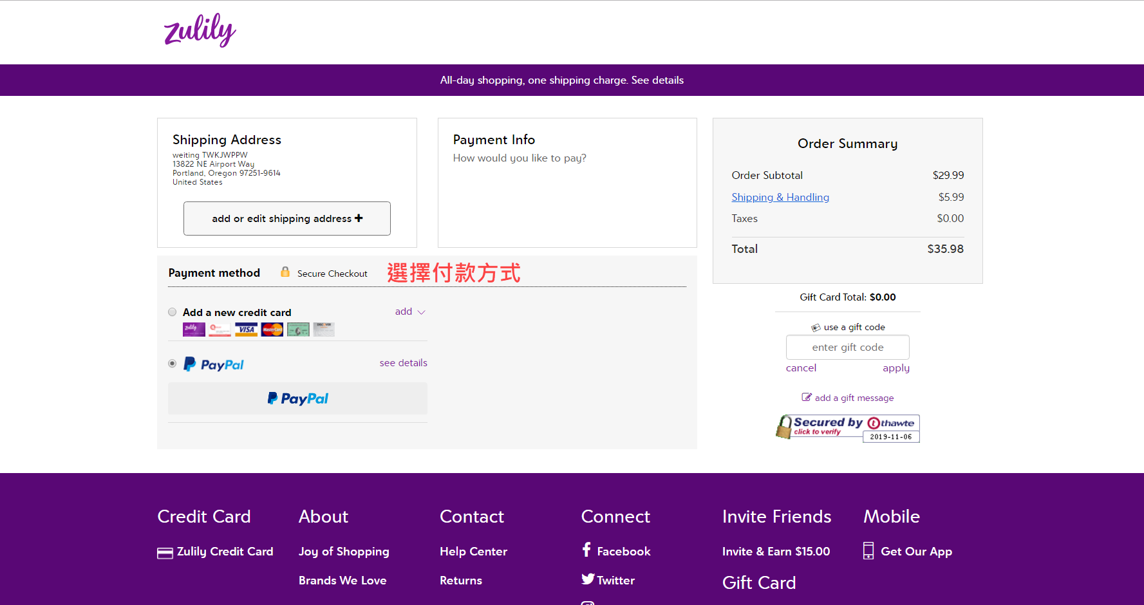The width and height of the screenshot is (1144, 605).
Task: Click the Thawte security seal badge
Action: point(848,428)
